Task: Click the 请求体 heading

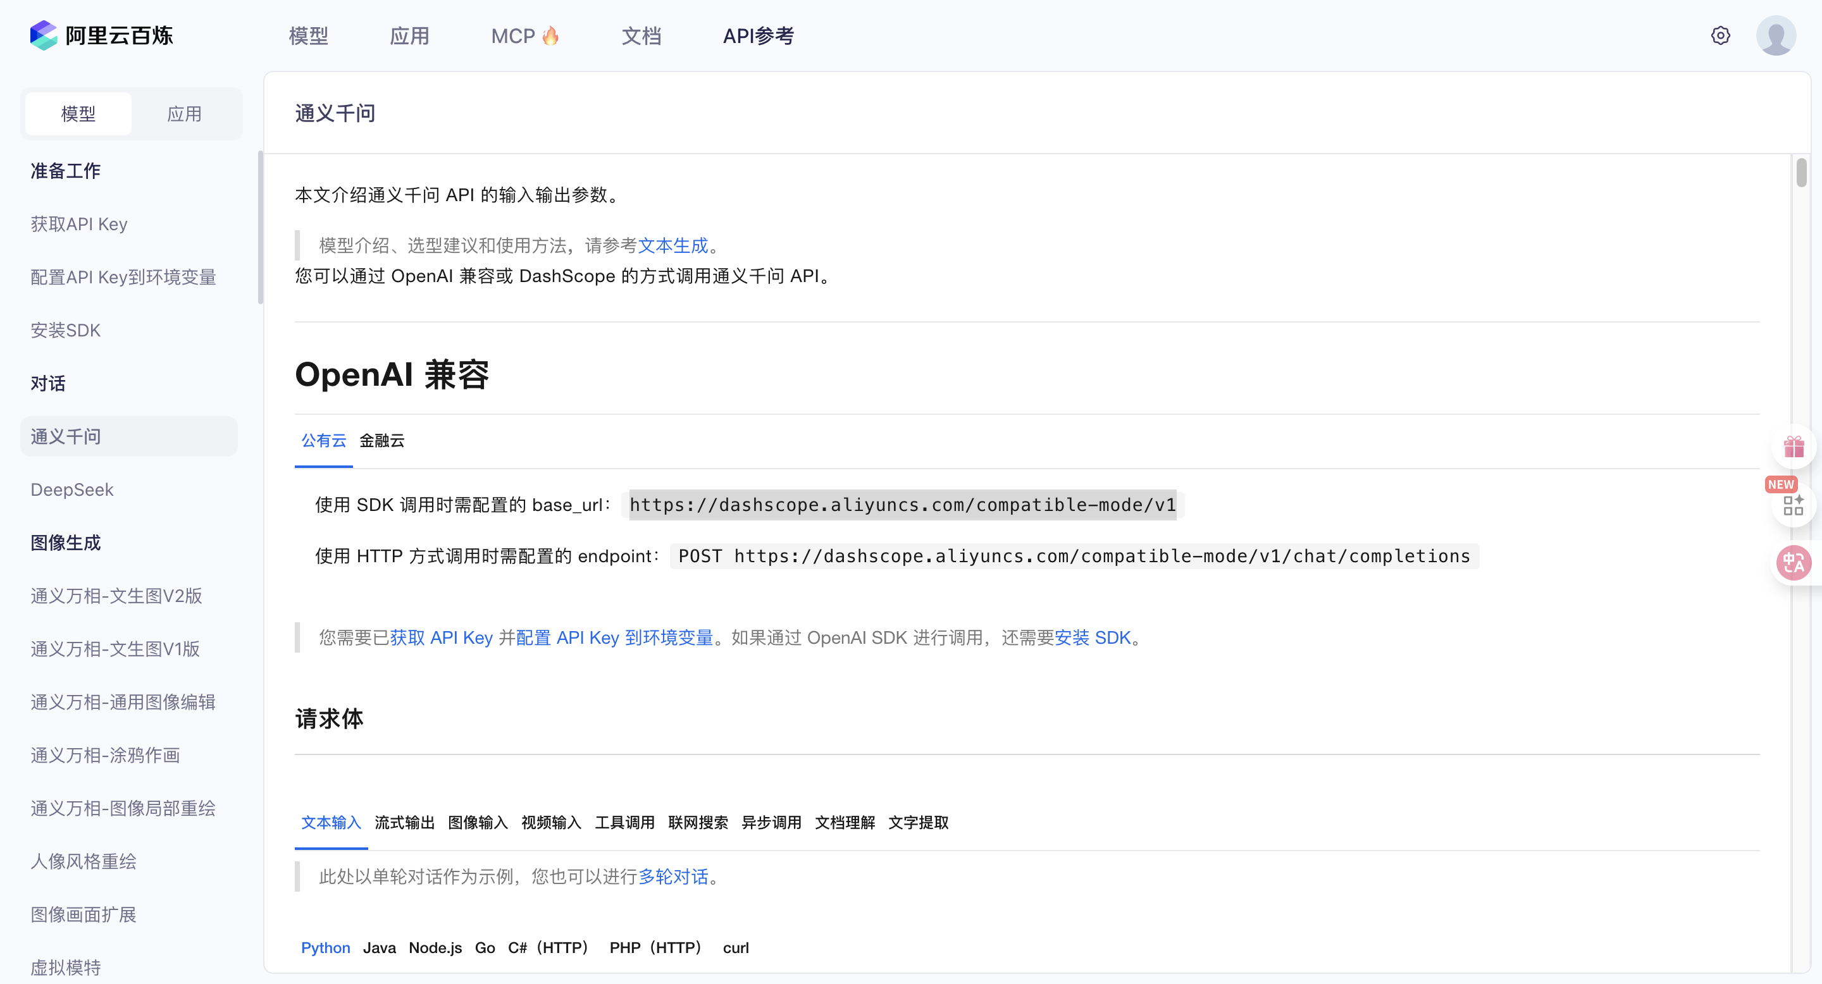Action: (330, 719)
